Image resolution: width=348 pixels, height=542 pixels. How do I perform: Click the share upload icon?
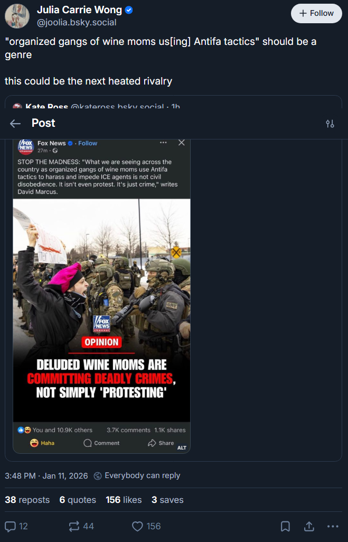tap(309, 526)
